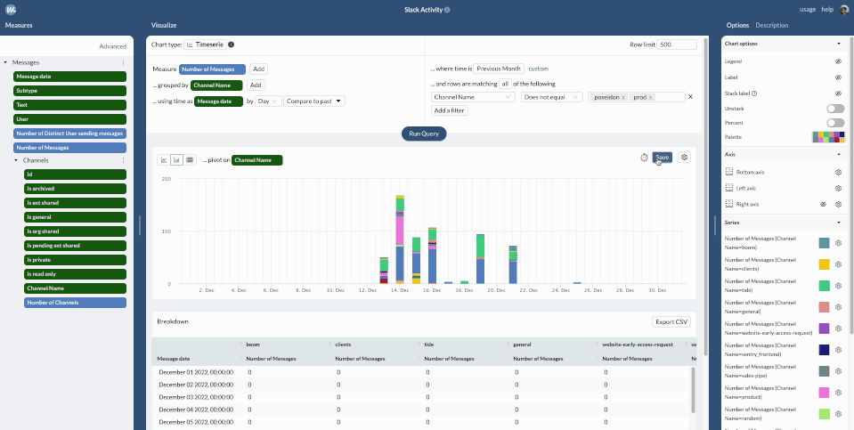Open the Previous Month time selector

point(499,69)
